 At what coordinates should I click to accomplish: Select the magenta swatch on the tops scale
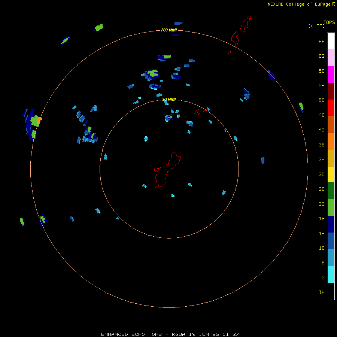331,75
